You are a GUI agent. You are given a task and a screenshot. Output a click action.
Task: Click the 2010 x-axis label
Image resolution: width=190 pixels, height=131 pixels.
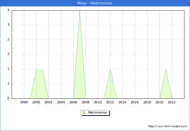[x=98, y=102]
